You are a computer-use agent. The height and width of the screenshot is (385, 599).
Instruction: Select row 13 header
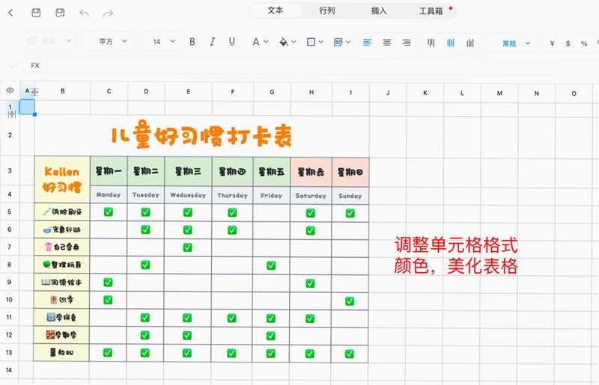tap(9, 352)
